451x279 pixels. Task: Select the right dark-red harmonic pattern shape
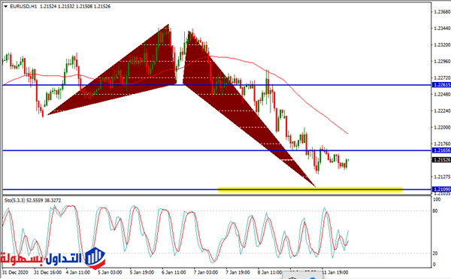pyautogui.click(x=230, y=98)
